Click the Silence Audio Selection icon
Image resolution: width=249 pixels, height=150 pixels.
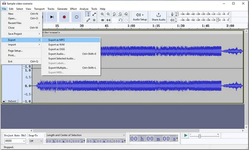(x=108, y=20)
